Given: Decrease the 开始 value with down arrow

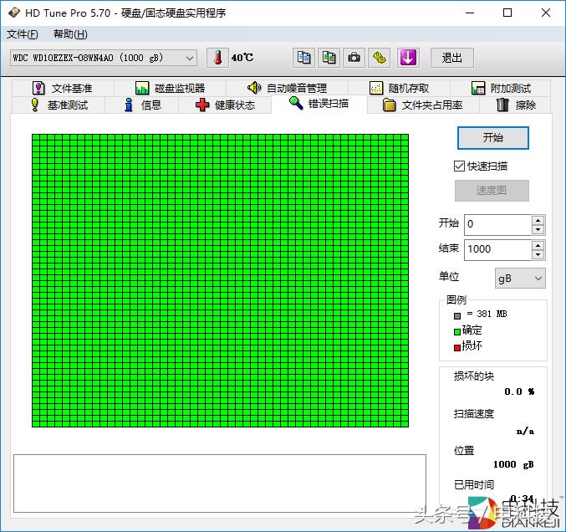Looking at the screenshot, I should (x=538, y=230).
